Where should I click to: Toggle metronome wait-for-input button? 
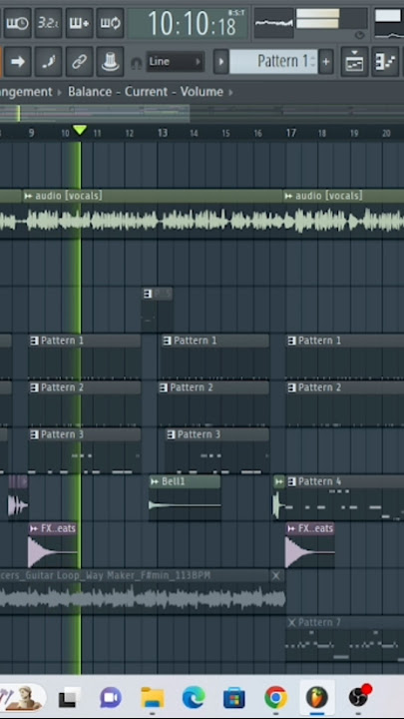tap(17, 23)
